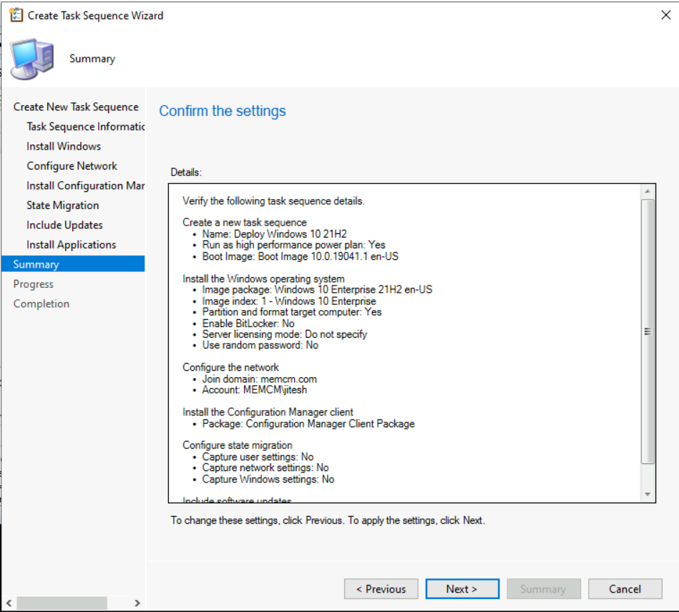
Task: Click 'Image package: Windows 10 Enterprise 21H2' line
Action: [x=317, y=289]
